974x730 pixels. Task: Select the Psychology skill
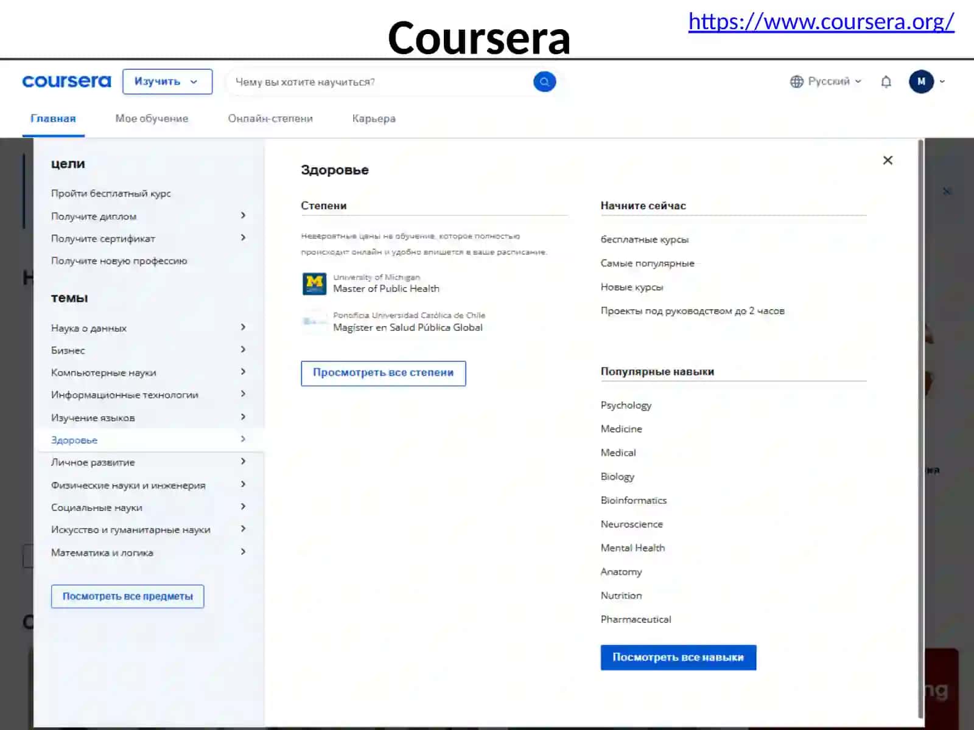[x=626, y=405]
